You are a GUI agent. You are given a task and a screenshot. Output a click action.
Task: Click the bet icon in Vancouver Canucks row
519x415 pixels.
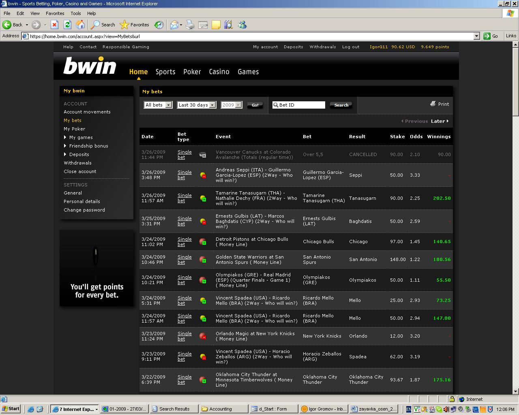[x=203, y=155]
